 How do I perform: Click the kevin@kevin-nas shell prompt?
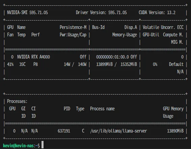point(18,146)
